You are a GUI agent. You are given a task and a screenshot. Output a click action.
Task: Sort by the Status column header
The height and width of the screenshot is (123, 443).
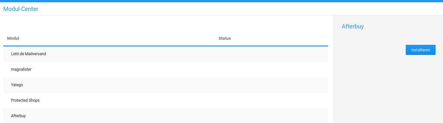[x=225, y=38]
